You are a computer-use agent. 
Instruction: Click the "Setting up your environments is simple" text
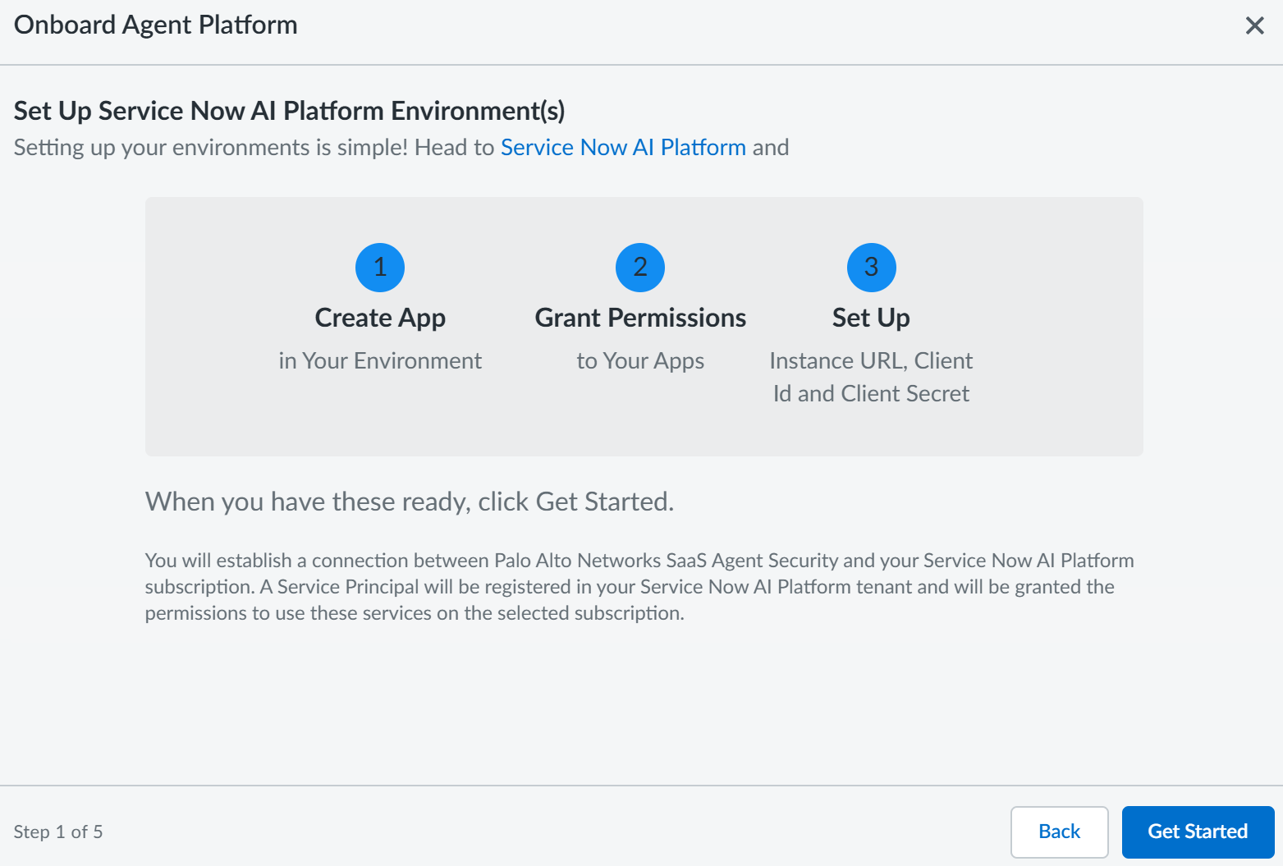[x=254, y=148]
